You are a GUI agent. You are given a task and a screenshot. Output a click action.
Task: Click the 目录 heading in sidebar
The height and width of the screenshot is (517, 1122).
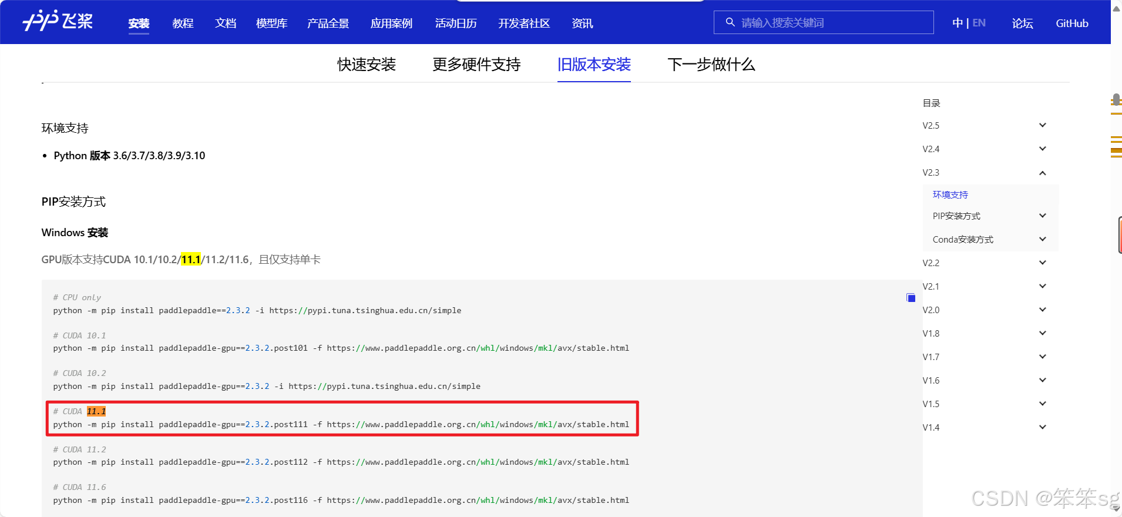pos(931,103)
